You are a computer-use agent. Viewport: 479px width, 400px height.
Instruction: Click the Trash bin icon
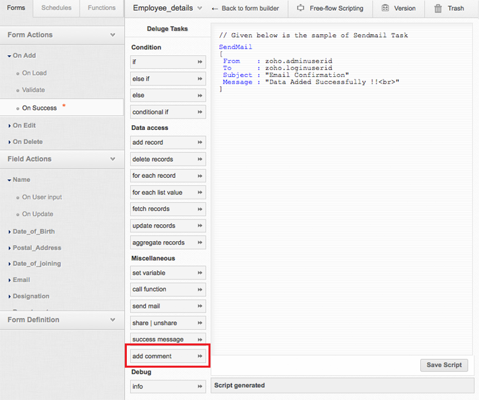pyautogui.click(x=438, y=8)
